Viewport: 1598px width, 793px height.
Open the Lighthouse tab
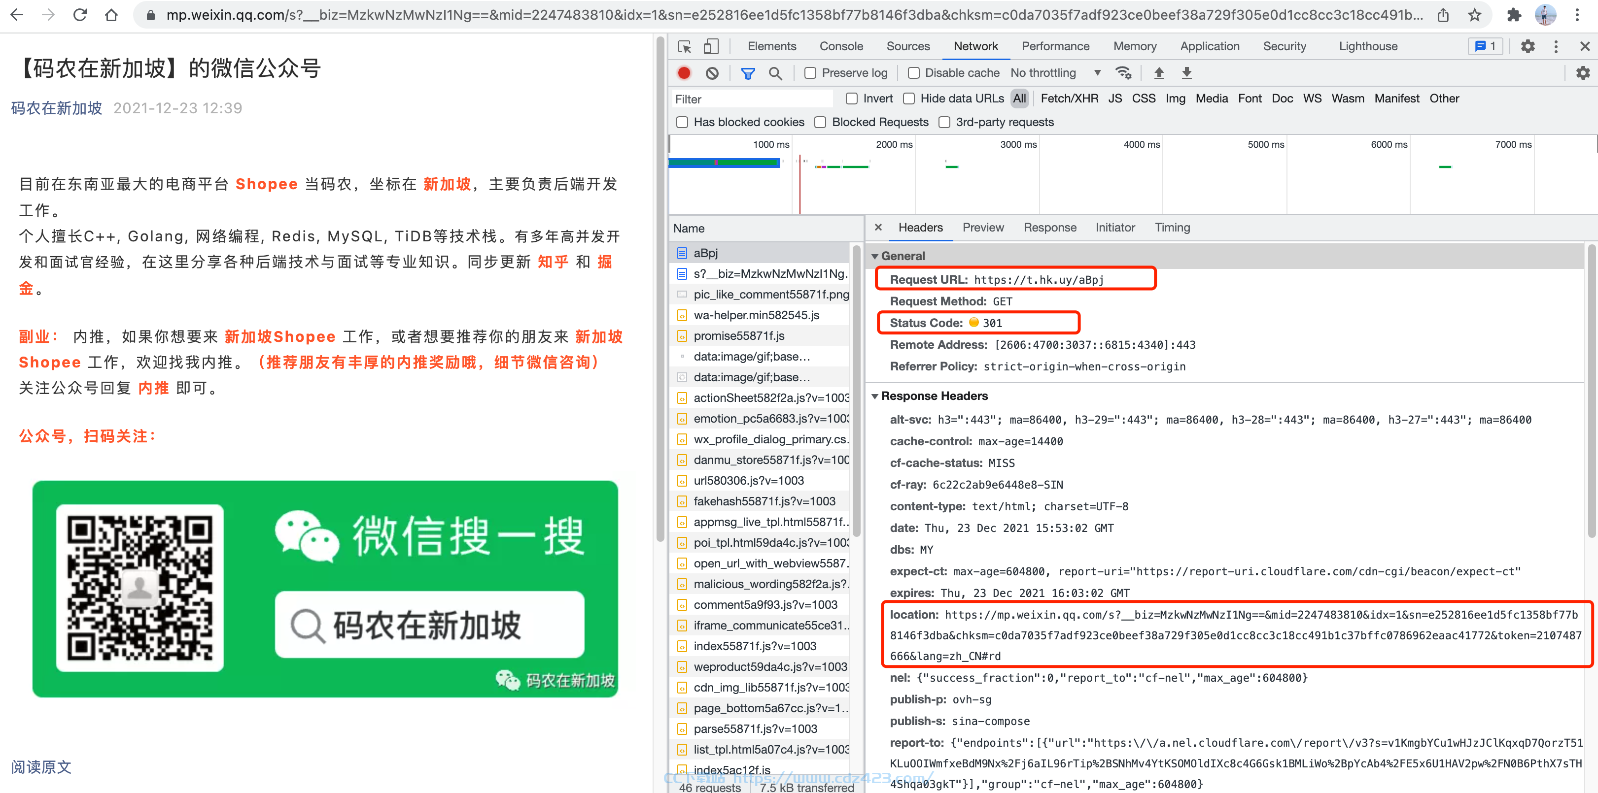pos(1368,46)
